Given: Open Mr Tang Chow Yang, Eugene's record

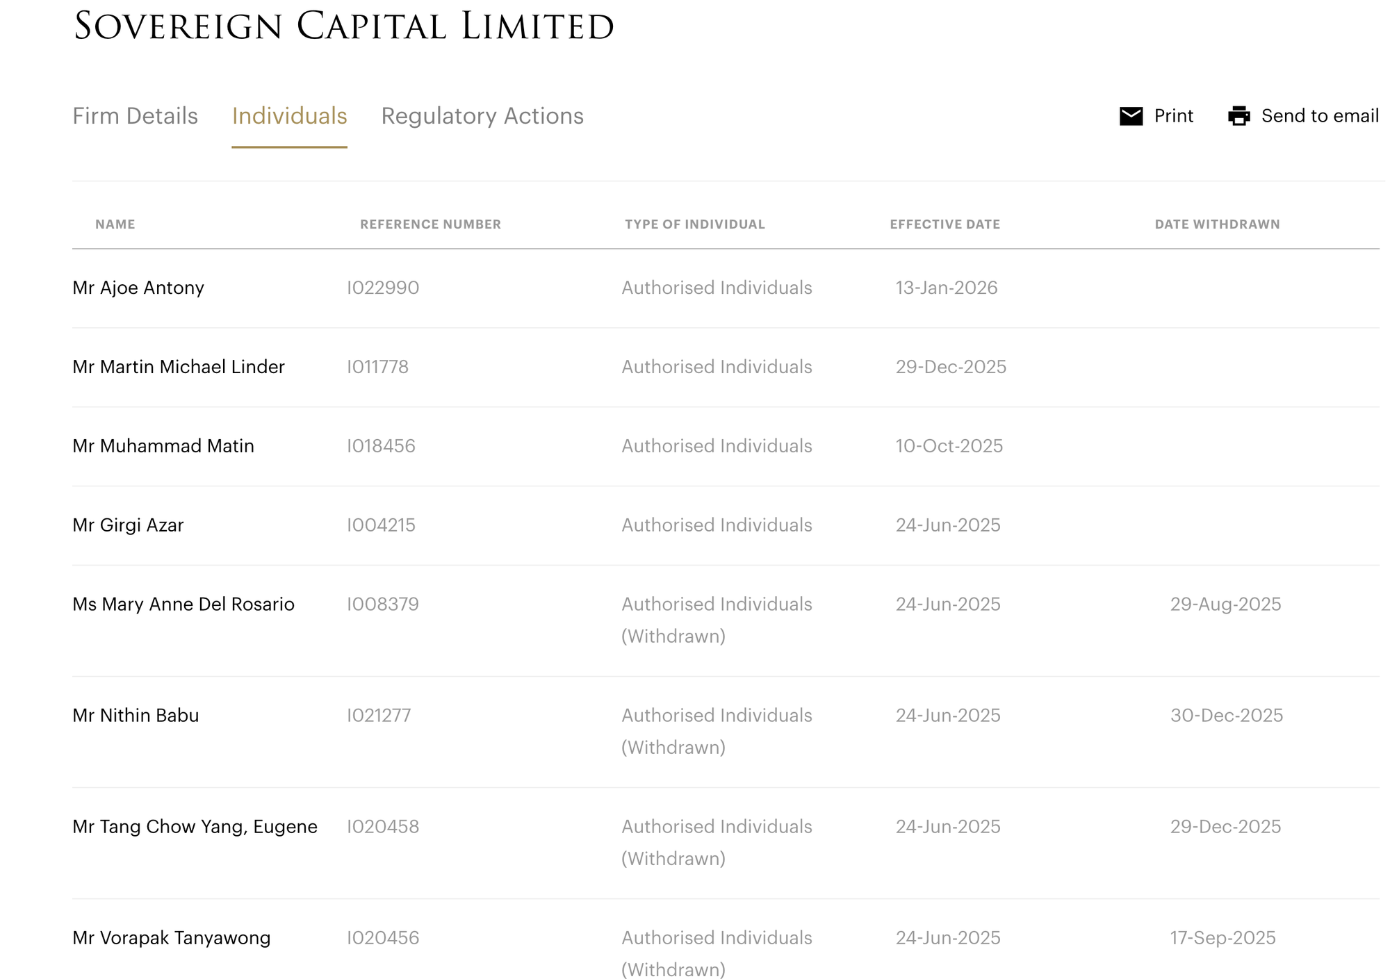Looking at the screenshot, I should (x=195, y=827).
